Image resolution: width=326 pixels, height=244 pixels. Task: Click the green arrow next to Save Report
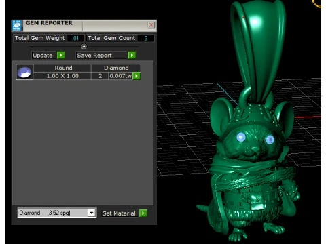click(x=132, y=55)
